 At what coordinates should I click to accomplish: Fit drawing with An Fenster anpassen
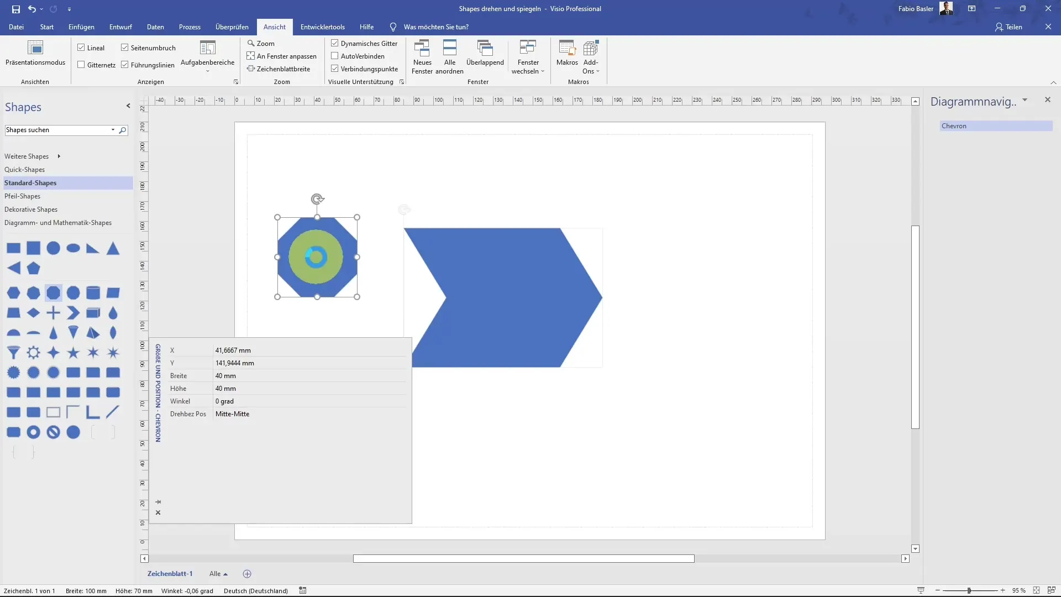(282, 56)
